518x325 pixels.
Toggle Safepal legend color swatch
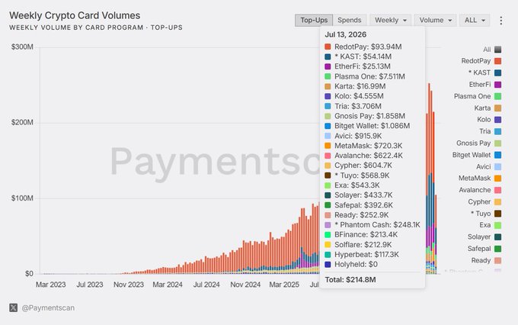coord(498,249)
